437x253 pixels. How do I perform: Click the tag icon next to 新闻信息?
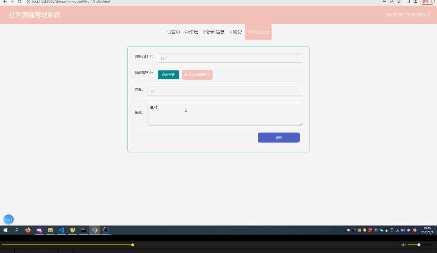(x=204, y=31)
